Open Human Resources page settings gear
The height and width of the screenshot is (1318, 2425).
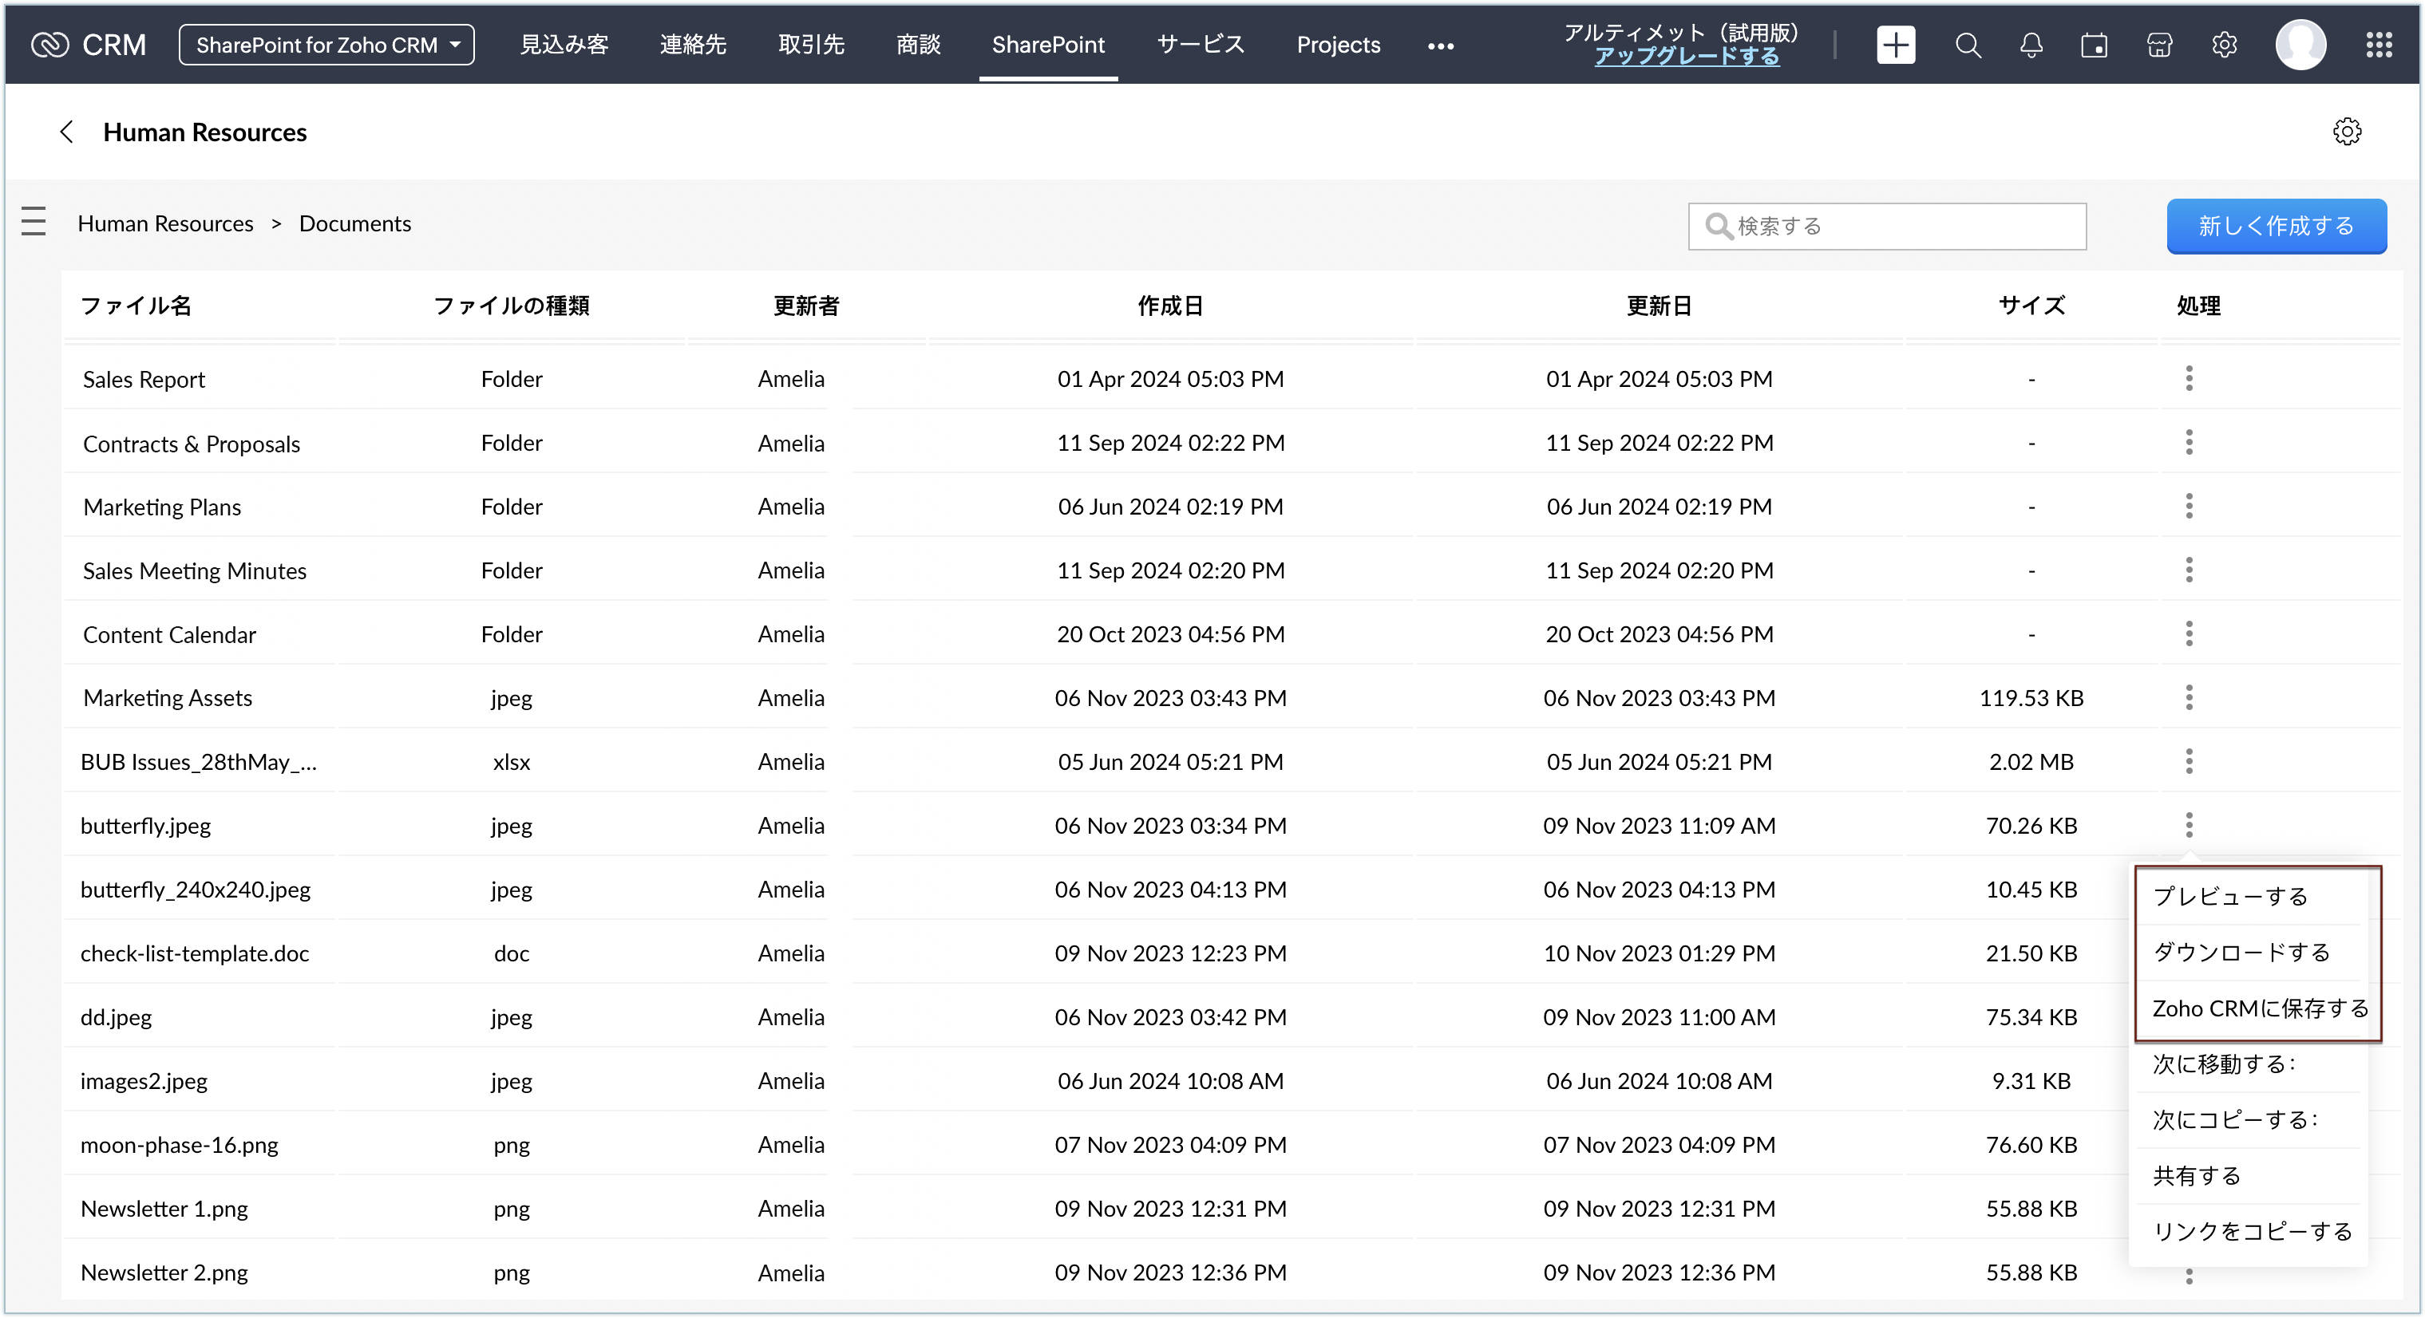click(2346, 132)
